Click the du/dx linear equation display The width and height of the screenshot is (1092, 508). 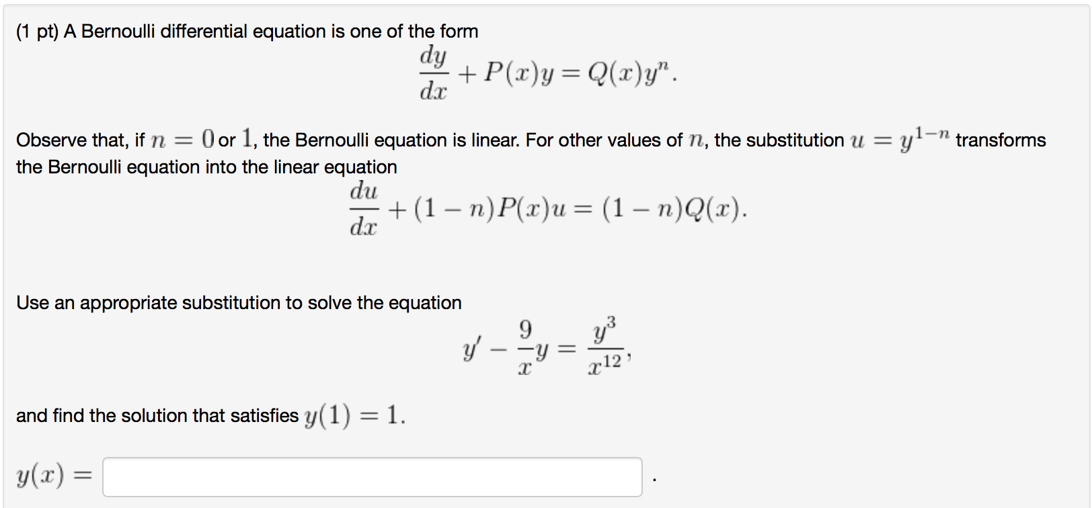545,208
